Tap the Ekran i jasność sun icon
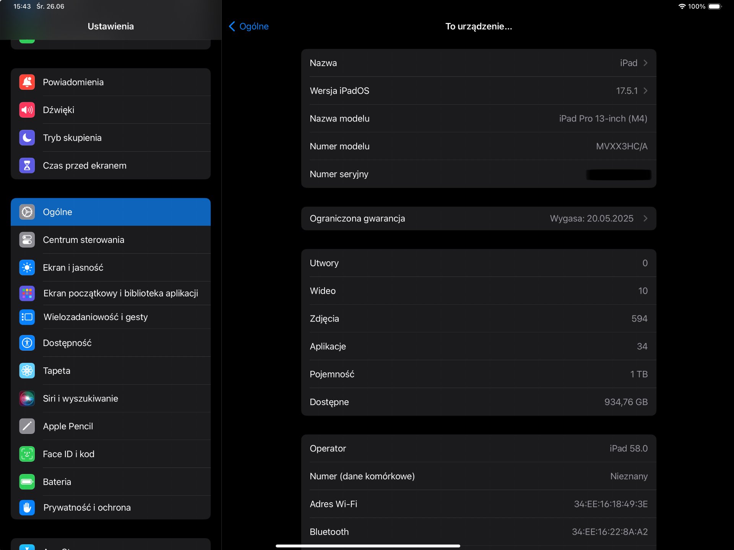The height and width of the screenshot is (550, 734). tap(27, 268)
